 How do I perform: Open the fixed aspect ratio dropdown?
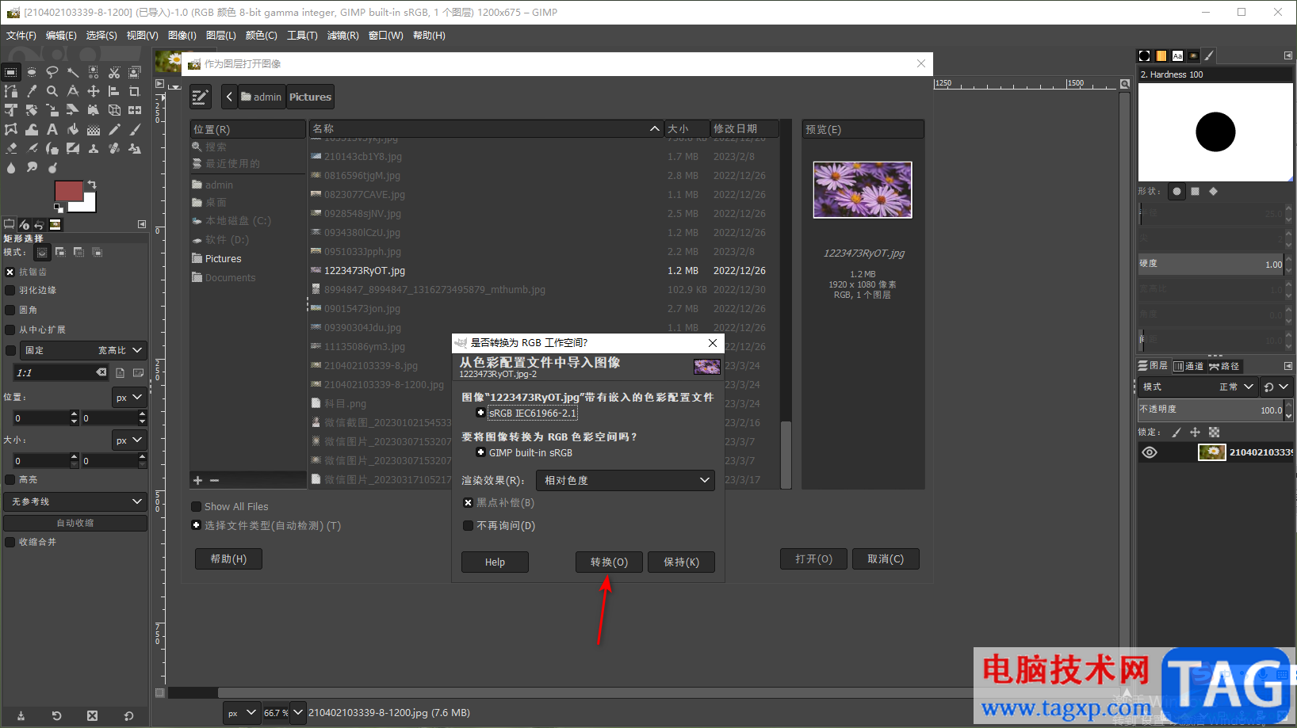tap(84, 350)
